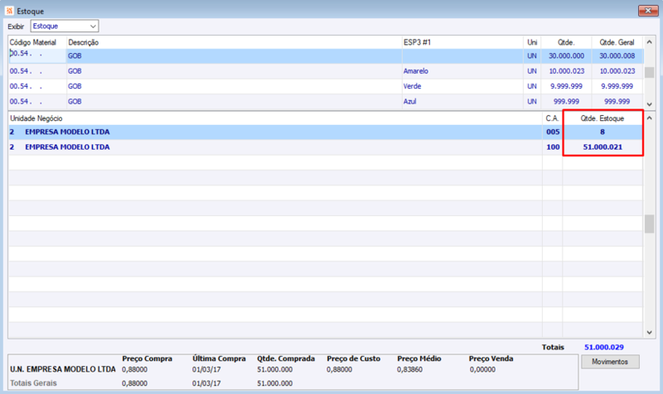Click the stock quantity cell 51.000.021
This screenshot has width=663, height=394.
point(603,147)
